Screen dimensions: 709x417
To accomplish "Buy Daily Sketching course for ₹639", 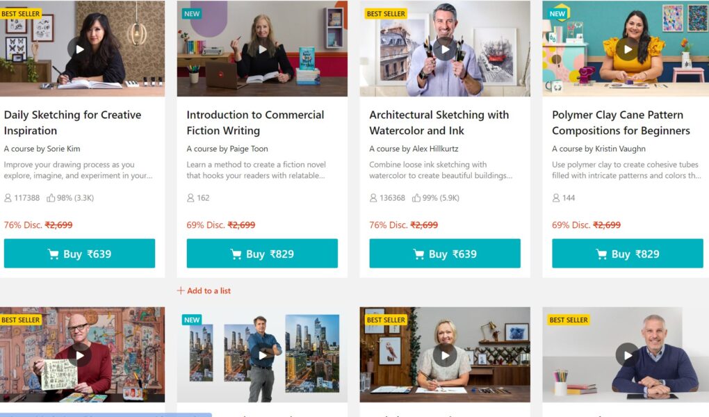I will 79,253.
